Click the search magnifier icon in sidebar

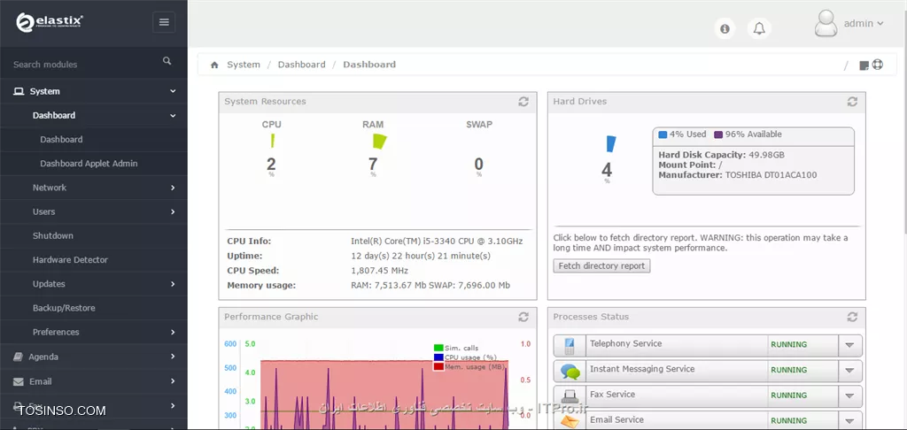tap(167, 61)
